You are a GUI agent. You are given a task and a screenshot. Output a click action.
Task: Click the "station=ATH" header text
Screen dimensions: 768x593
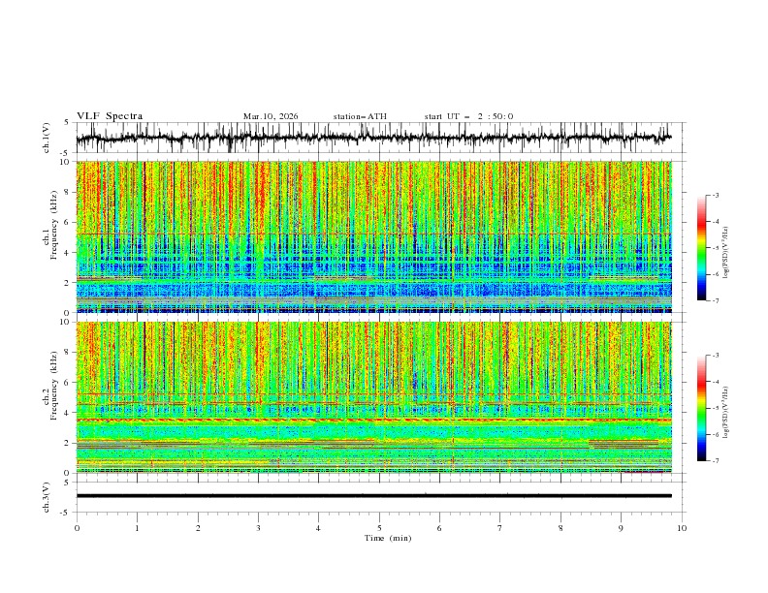tap(360, 116)
